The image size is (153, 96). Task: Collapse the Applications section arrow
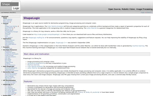[x=2, y=39]
